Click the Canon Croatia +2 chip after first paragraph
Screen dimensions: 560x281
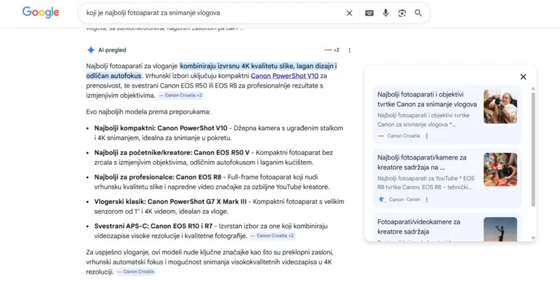pyautogui.click(x=181, y=95)
